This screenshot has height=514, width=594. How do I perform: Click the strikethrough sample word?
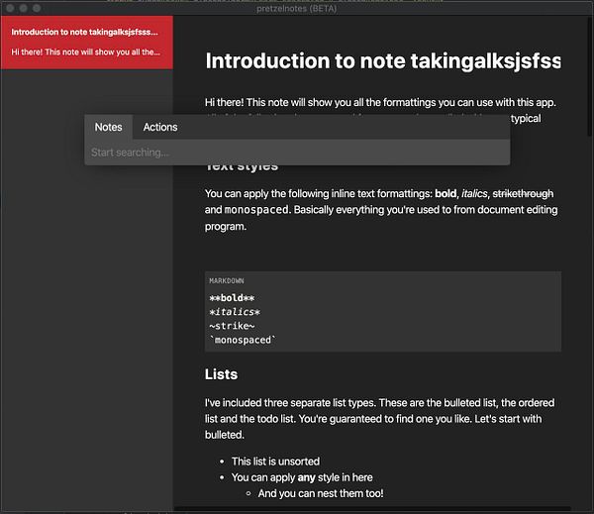(x=523, y=193)
